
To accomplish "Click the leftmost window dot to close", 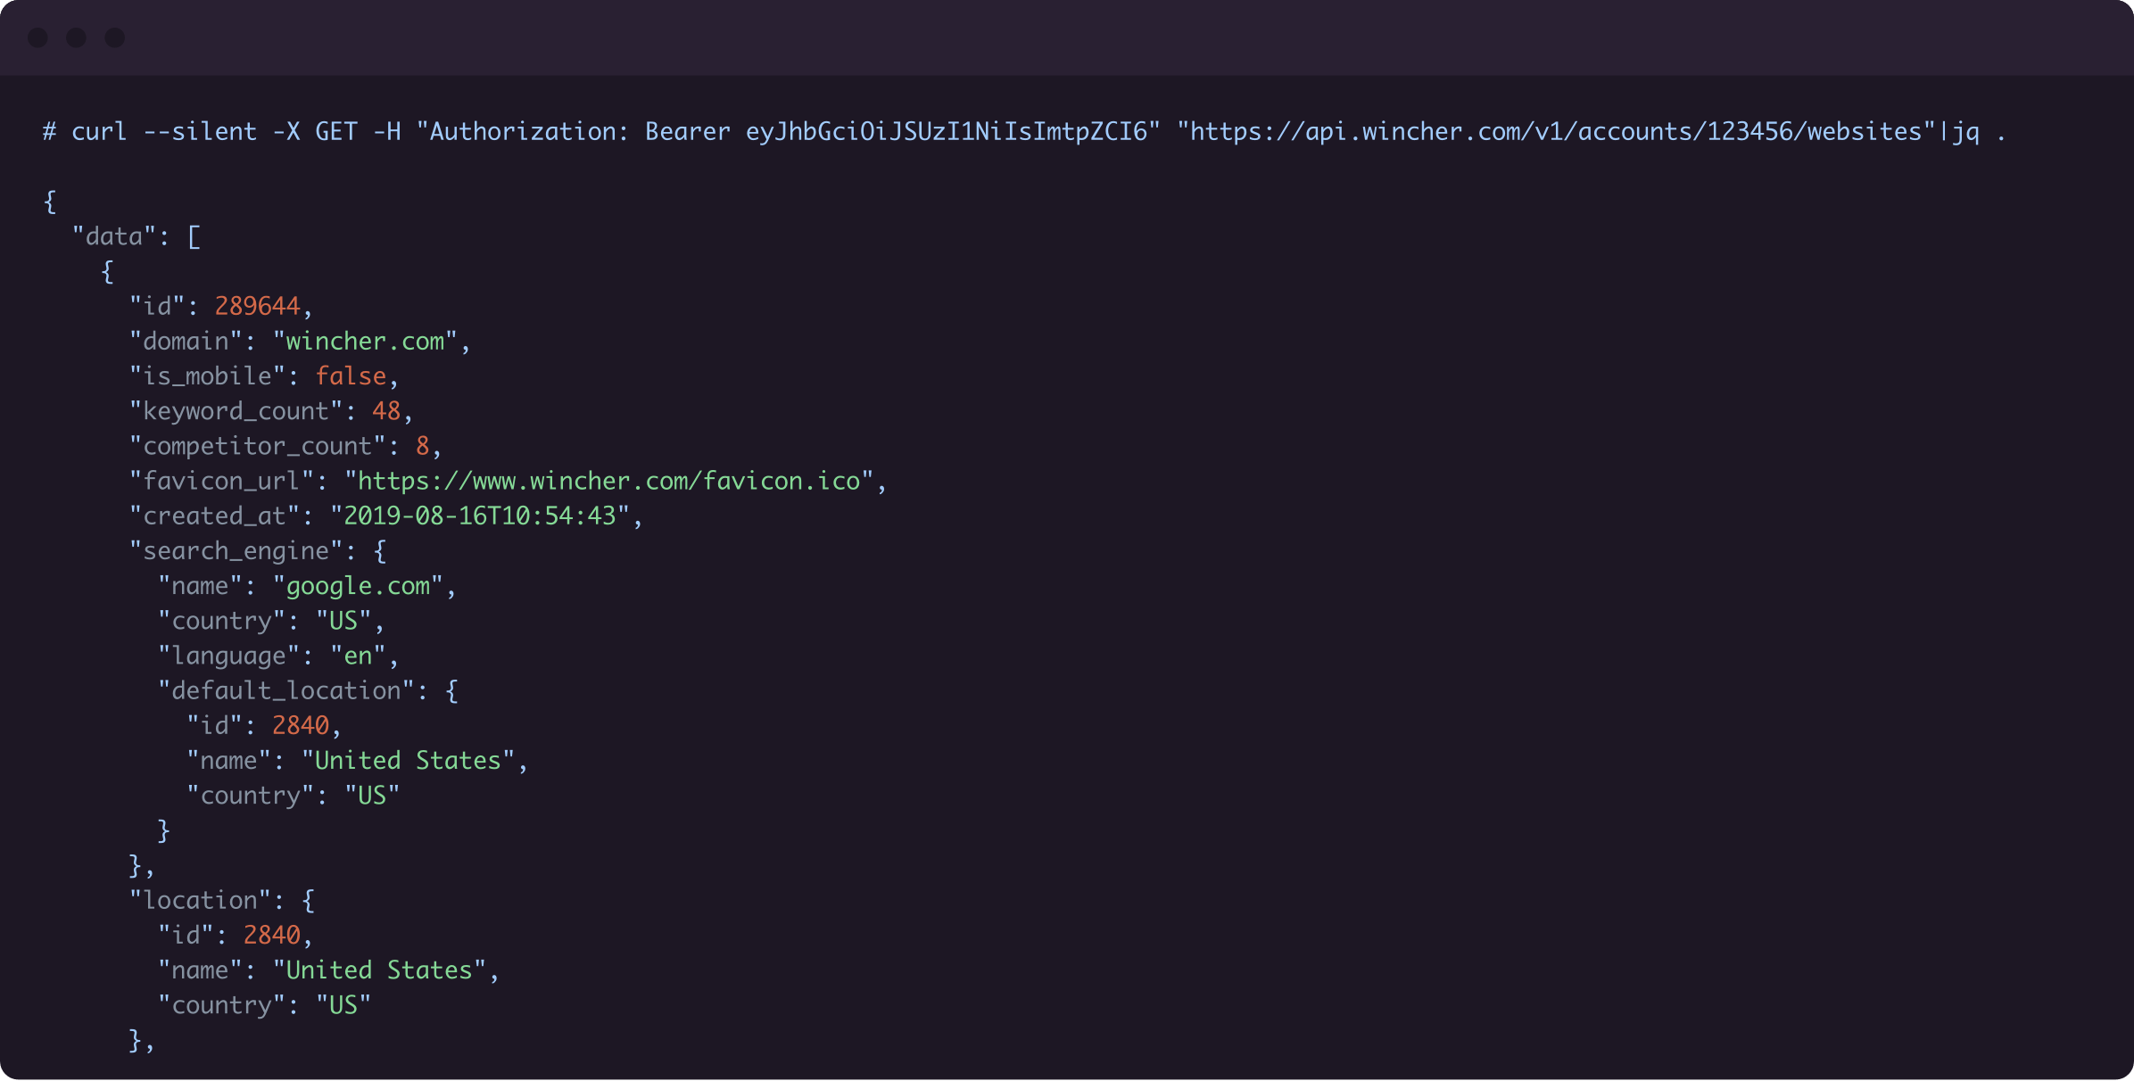I will point(37,37).
